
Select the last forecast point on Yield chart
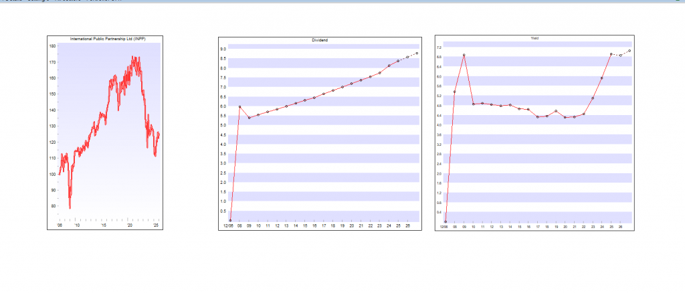click(629, 51)
